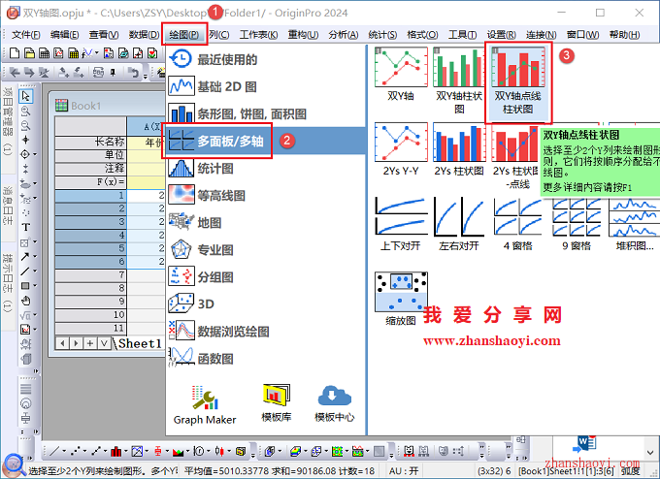Launch Graph Maker

point(205,404)
